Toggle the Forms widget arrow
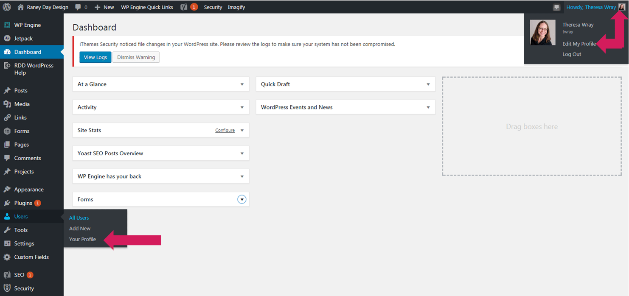The image size is (629, 296). pos(242,199)
